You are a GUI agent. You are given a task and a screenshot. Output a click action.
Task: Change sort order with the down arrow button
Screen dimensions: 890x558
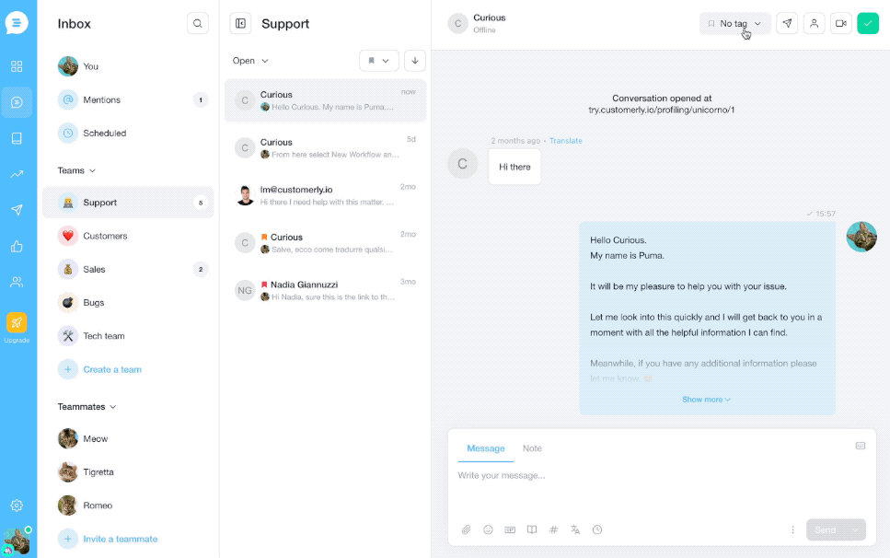pos(415,61)
